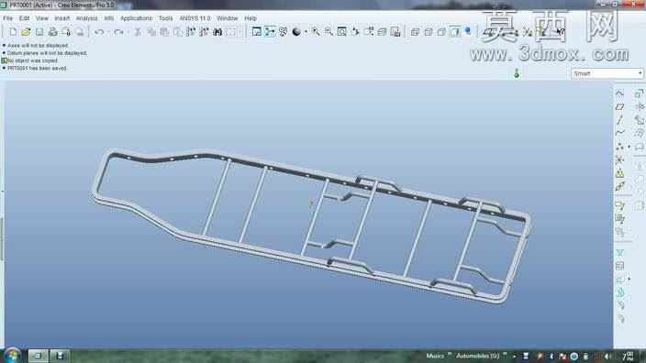
Task: Toggle spin center display
Action: pyautogui.click(x=270, y=32)
